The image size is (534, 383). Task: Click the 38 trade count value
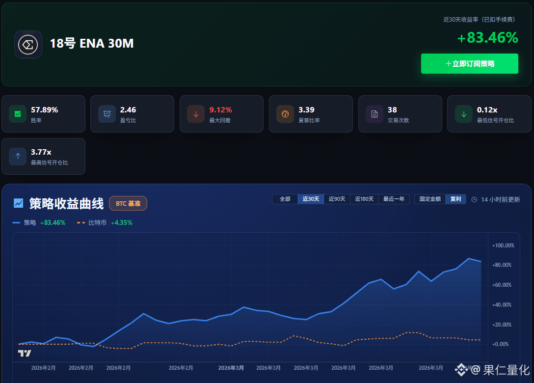point(392,109)
